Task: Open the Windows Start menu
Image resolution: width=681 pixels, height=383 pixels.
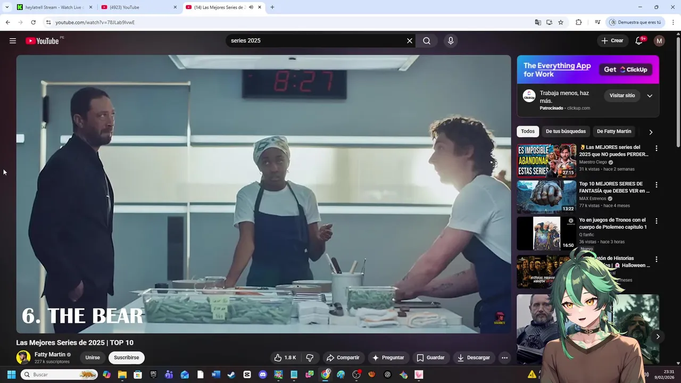Action: click(11, 374)
